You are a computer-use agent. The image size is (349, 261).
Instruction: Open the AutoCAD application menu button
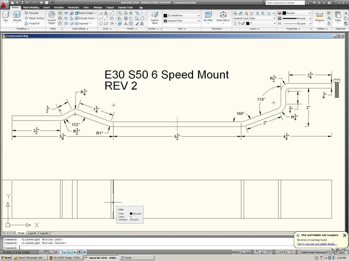[x=4, y=4]
